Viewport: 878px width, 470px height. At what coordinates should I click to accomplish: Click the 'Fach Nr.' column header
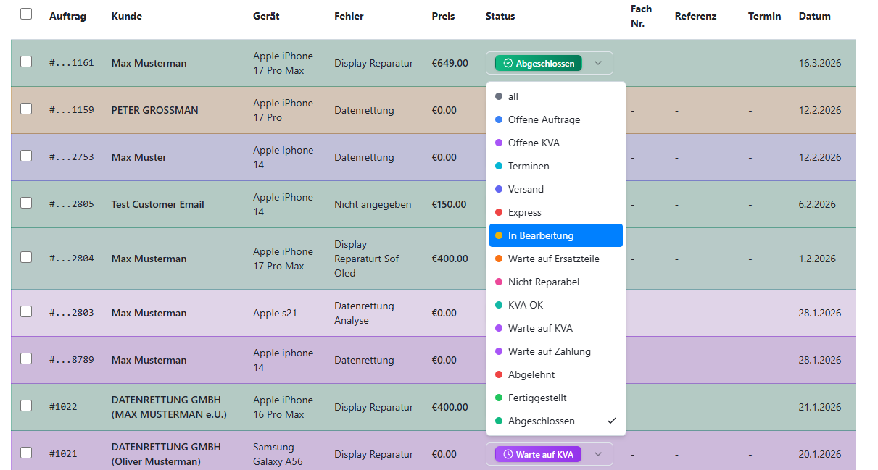click(641, 16)
